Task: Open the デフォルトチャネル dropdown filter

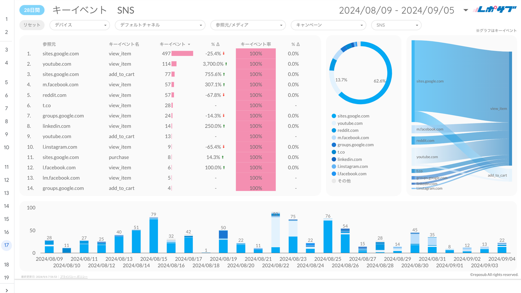Action: 160,25
